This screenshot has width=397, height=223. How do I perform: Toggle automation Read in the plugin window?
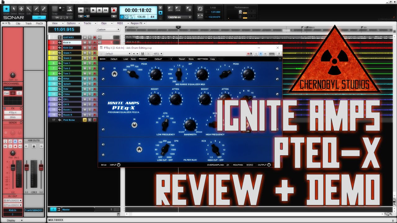coord(261,54)
